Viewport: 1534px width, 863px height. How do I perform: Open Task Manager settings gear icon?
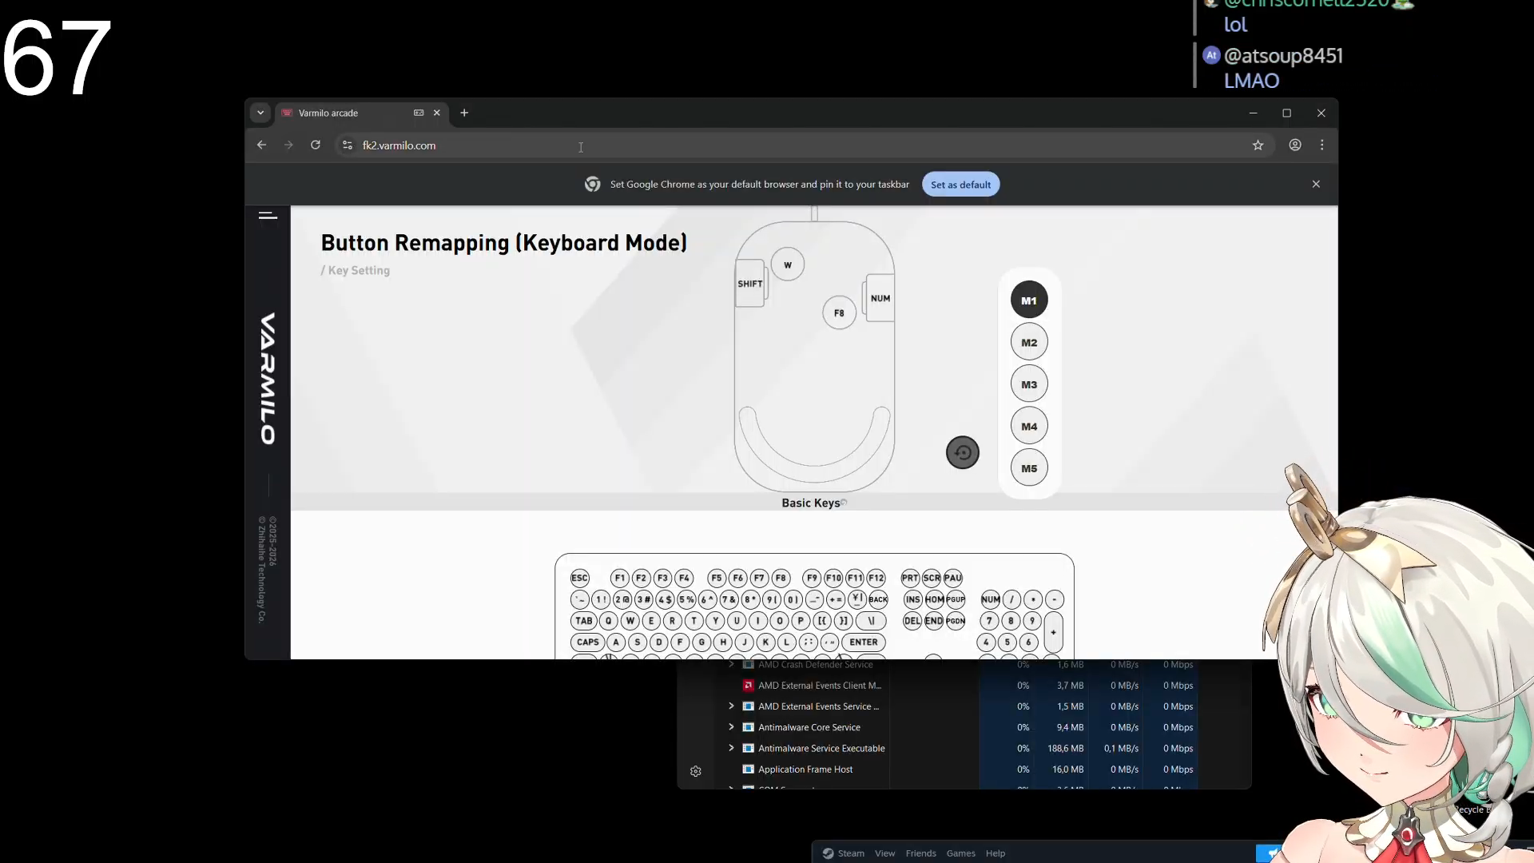[x=695, y=771]
